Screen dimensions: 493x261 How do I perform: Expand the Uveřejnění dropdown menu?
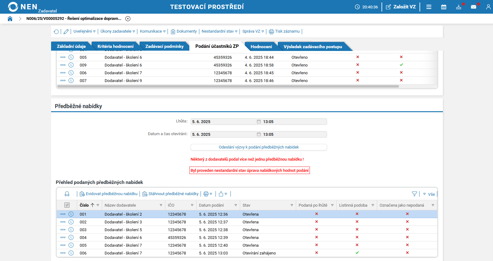click(84, 31)
